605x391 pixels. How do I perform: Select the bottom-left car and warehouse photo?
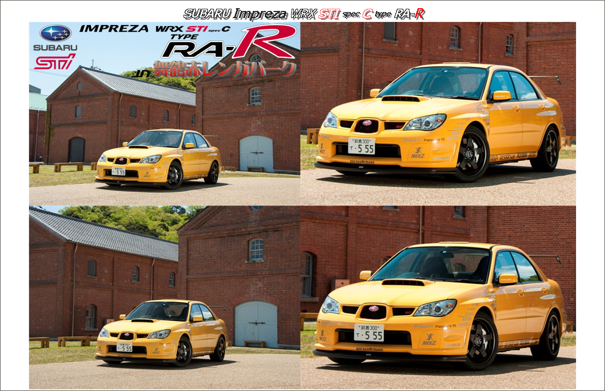[x=164, y=297]
